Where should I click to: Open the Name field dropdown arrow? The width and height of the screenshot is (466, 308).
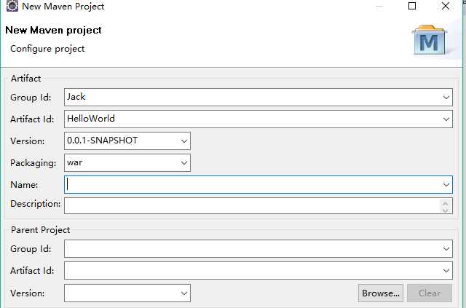446,185
